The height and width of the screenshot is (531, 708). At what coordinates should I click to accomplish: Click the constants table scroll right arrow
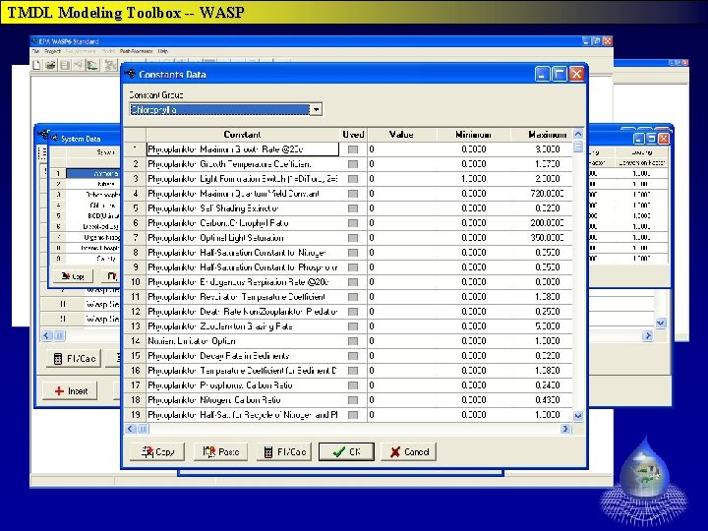[x=565, y=429]
